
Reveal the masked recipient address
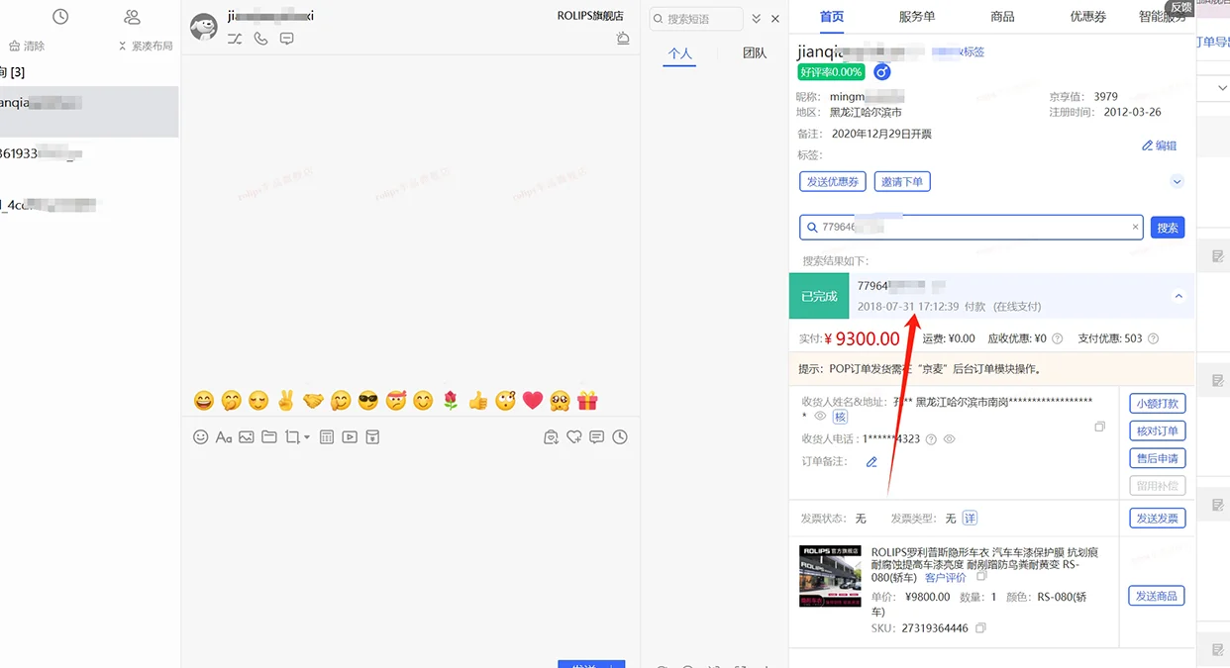(820, 416)
